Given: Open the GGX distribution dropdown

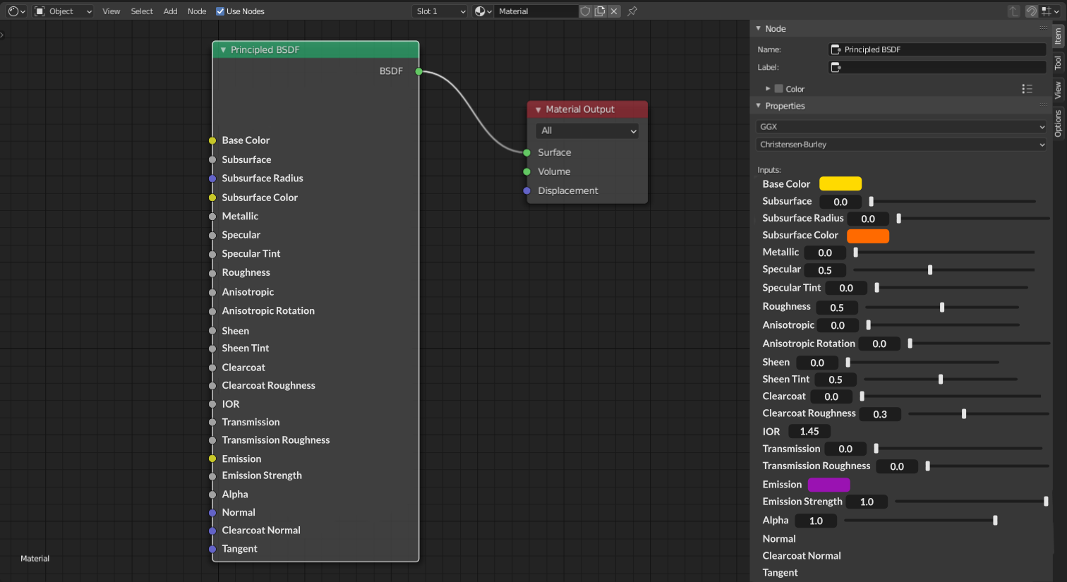Looking at the screenshot, I should [901, 127].
